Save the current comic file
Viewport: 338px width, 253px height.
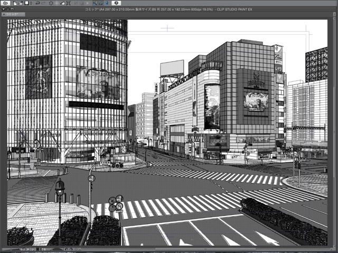pos(27,3)
